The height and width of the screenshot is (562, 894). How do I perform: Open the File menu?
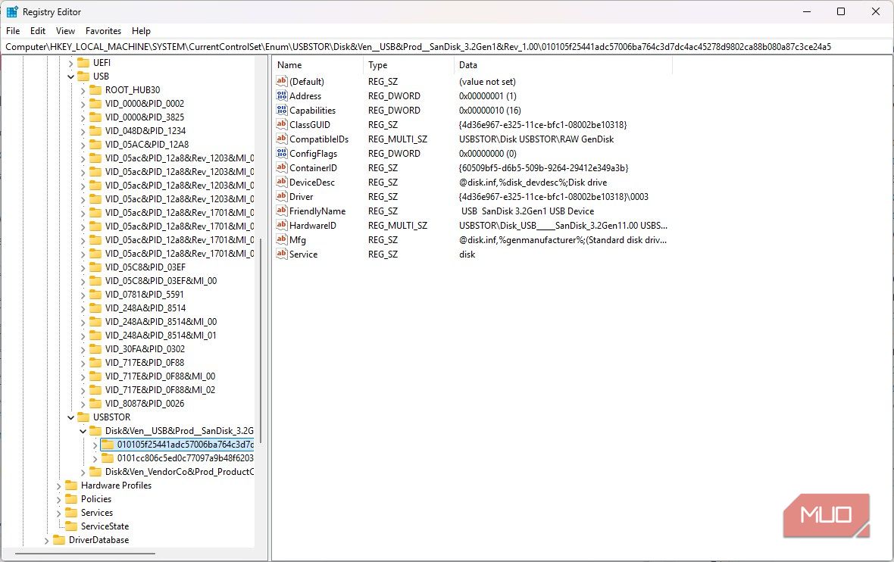pyautogui.click(x=13, y=31)
